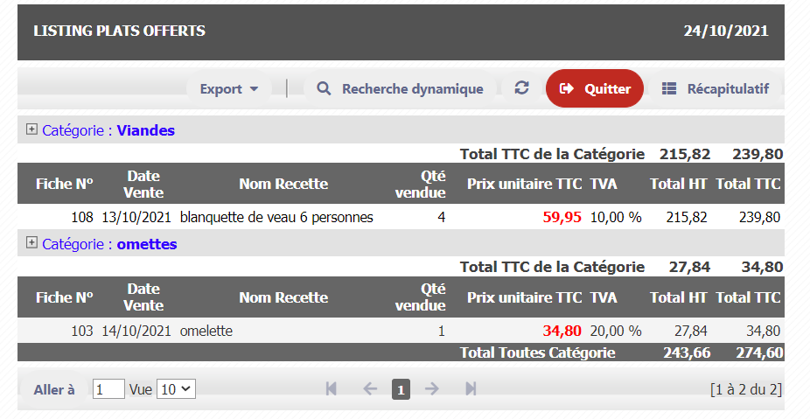
Task: Expand the omettes category plus box
Action: pos(32,243)
